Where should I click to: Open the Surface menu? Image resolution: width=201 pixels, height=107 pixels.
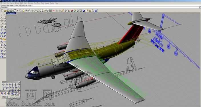point(17,3)
